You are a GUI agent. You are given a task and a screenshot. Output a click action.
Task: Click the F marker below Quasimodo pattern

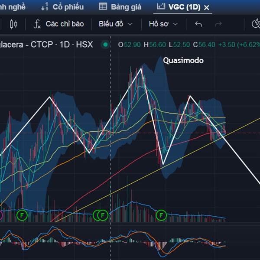(x=161, y=215)
